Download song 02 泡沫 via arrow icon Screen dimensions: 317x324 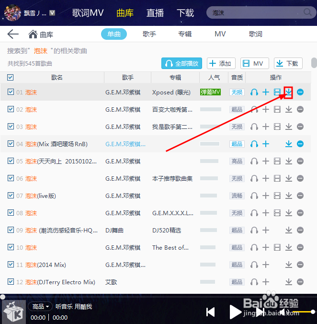[x=289, y=109]
